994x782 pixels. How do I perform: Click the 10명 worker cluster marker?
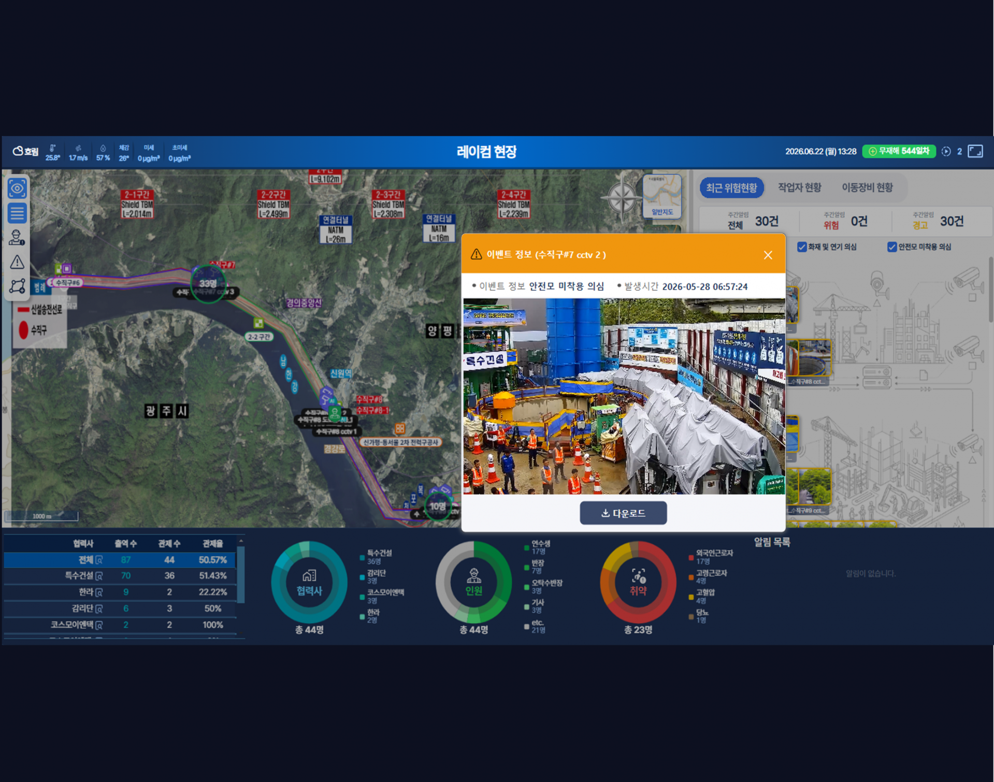[x=438, y=506]
